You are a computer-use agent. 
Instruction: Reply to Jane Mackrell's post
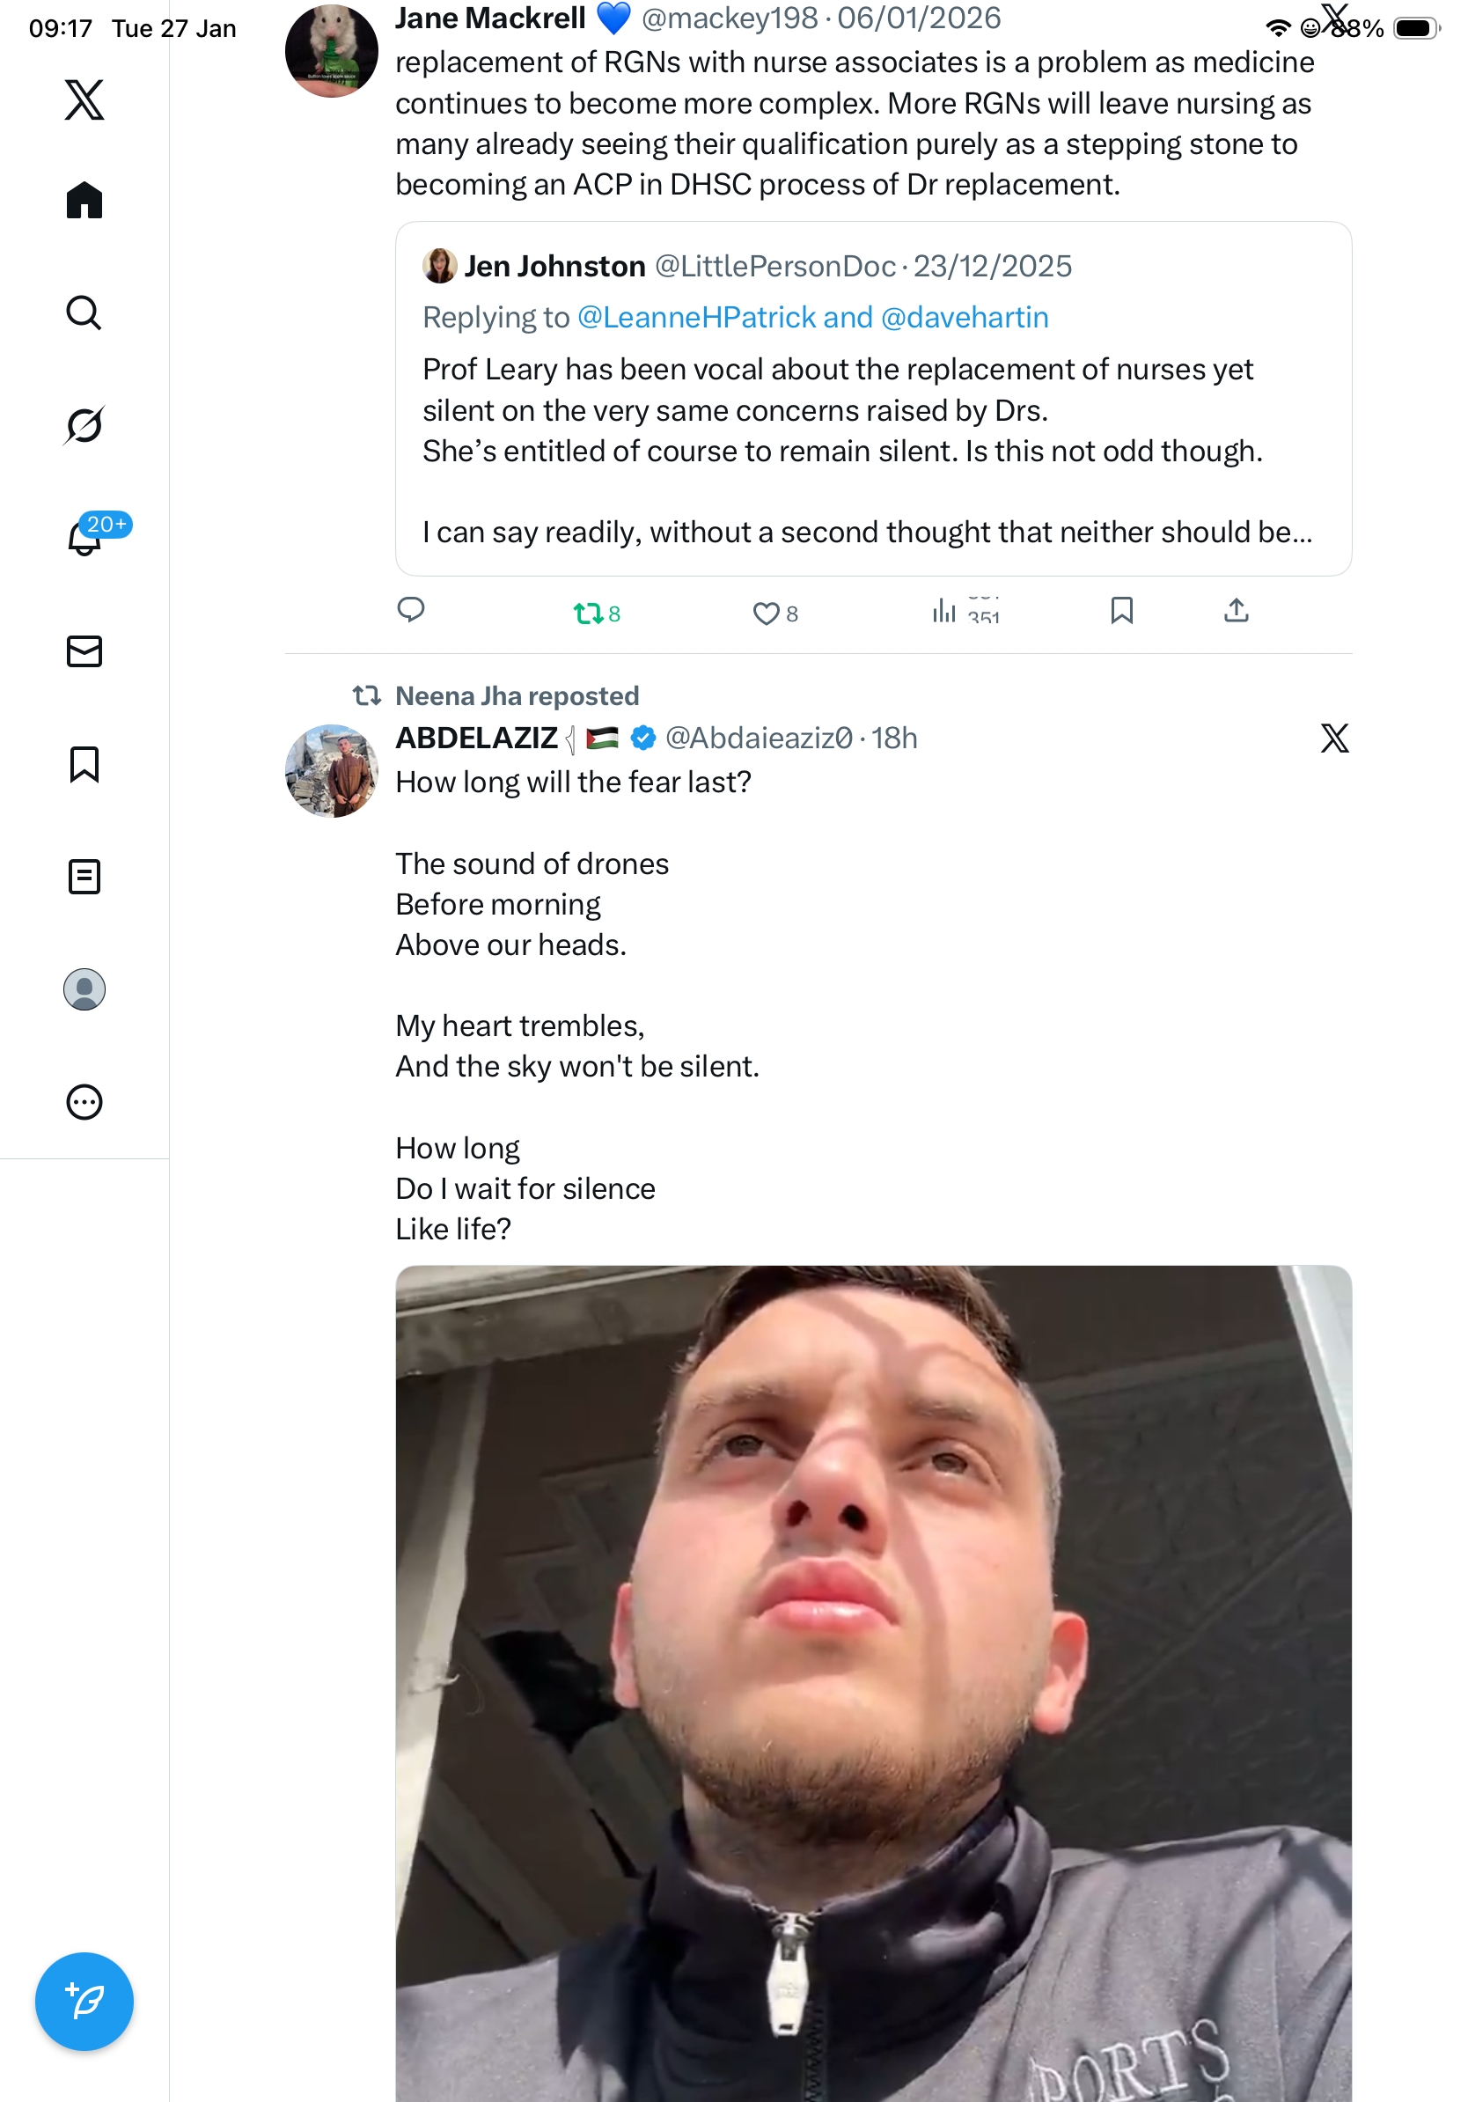411,610
